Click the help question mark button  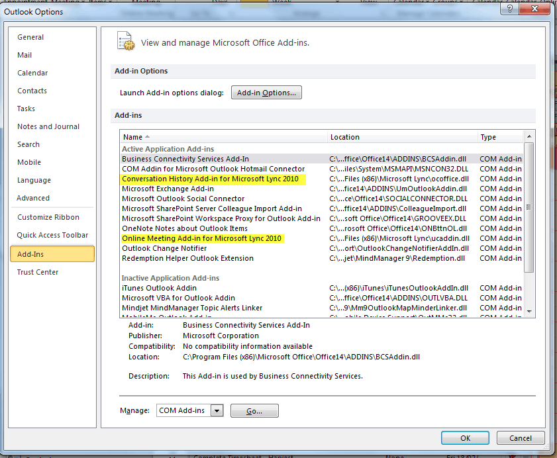pos(509,9)
